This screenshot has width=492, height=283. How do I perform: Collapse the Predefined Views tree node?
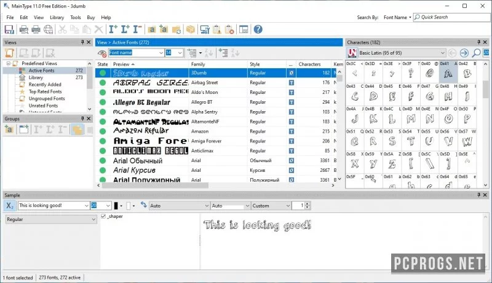[x=9, y=63]
